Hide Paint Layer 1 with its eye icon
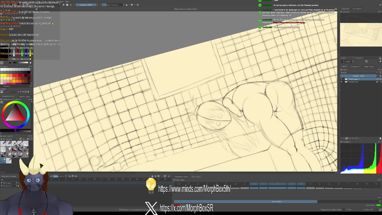The image size is (382, 215). coord(341,79)
